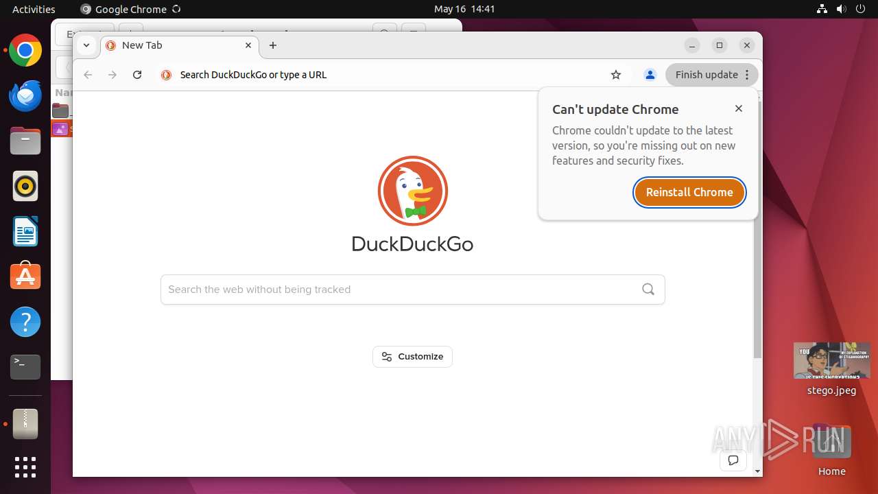Open the Archive Manager dock icon
878x494 pixels.
click(x=25, y=424)
